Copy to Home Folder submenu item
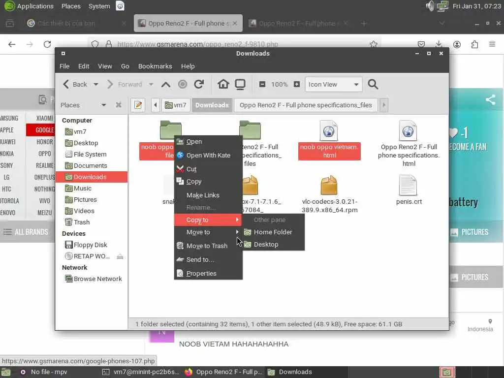Viewport: 504px width, 378px height. (273, 232)
